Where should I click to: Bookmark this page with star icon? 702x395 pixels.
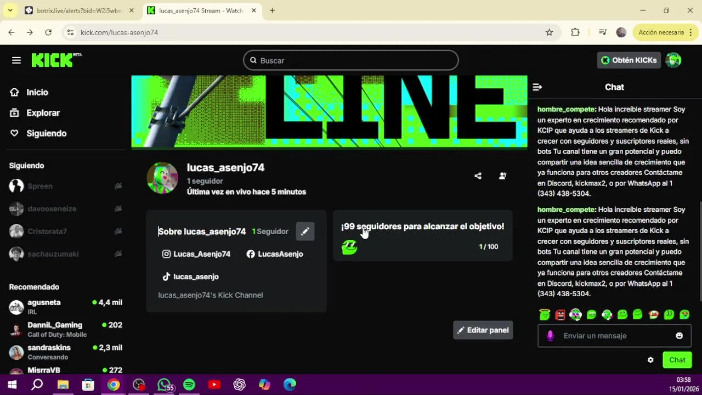(549, 32)
